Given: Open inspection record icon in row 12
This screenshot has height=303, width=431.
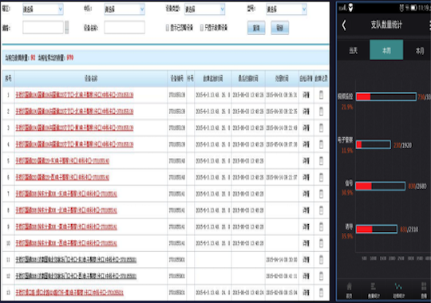Looking at the screenshot, I should coord(321,277).
